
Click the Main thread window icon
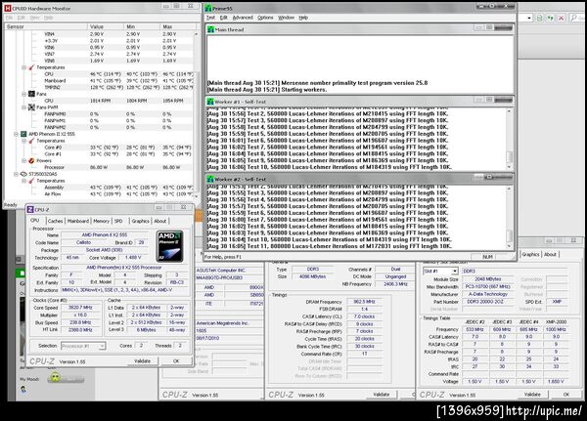pyautogui.click(x=210, y=29)
